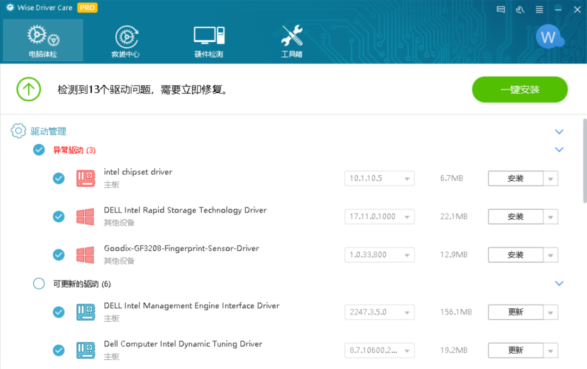Open the 电脑体检 gear icon tab

click(x=43, y=40)
